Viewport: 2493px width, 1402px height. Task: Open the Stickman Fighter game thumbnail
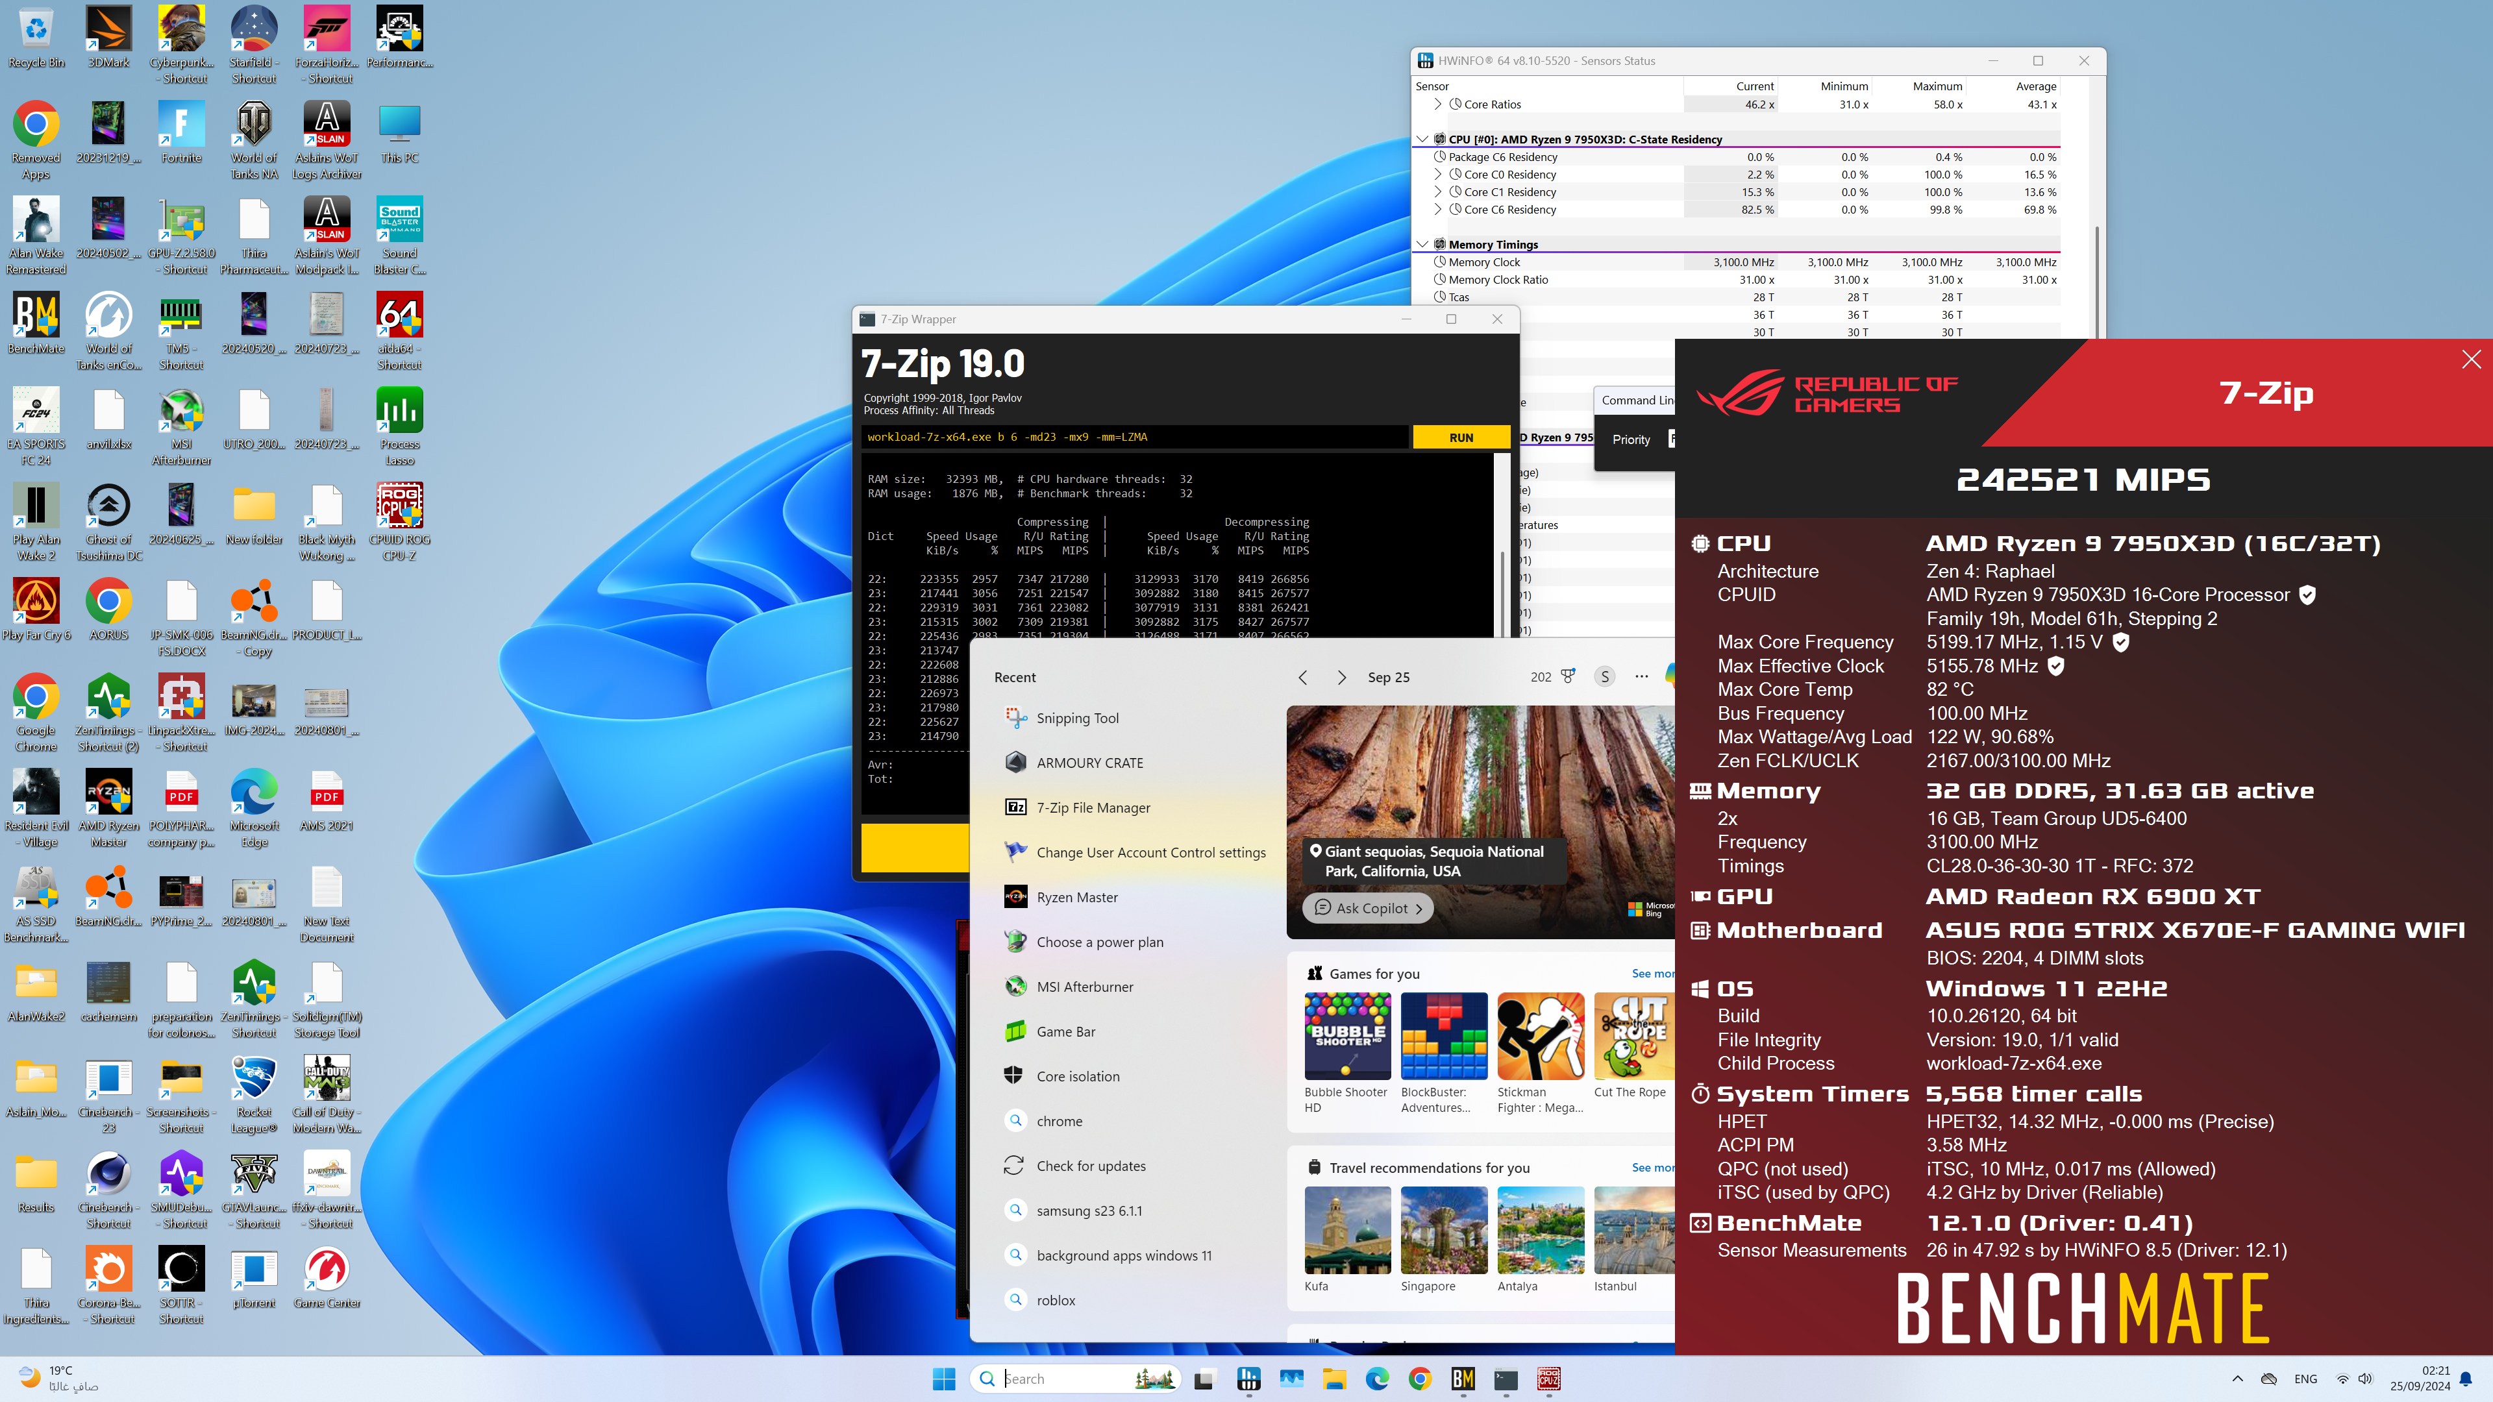click(x=1541, y=1037)
